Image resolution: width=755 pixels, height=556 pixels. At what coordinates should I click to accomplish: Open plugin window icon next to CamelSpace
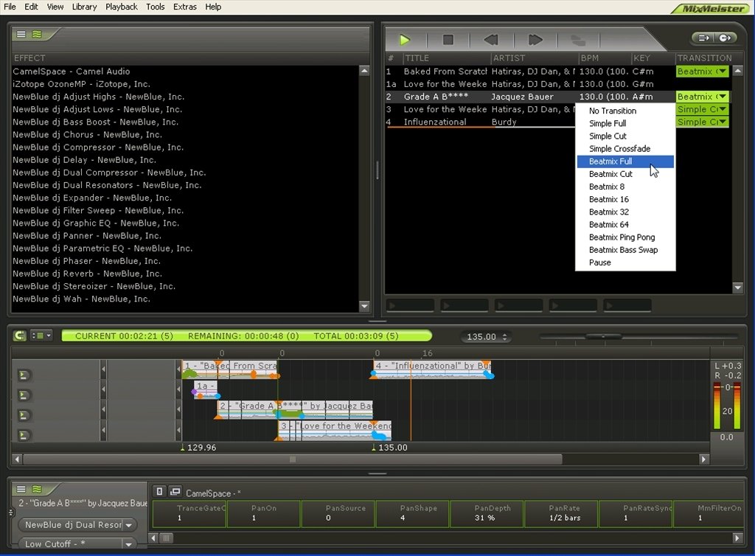pyautogui.click(x=175, y=492)
